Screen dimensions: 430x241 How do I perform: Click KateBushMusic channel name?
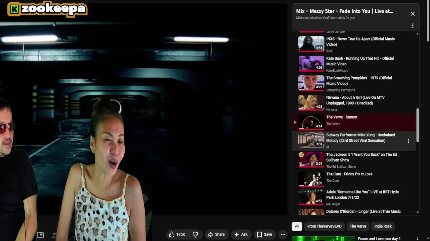point(337,71)
